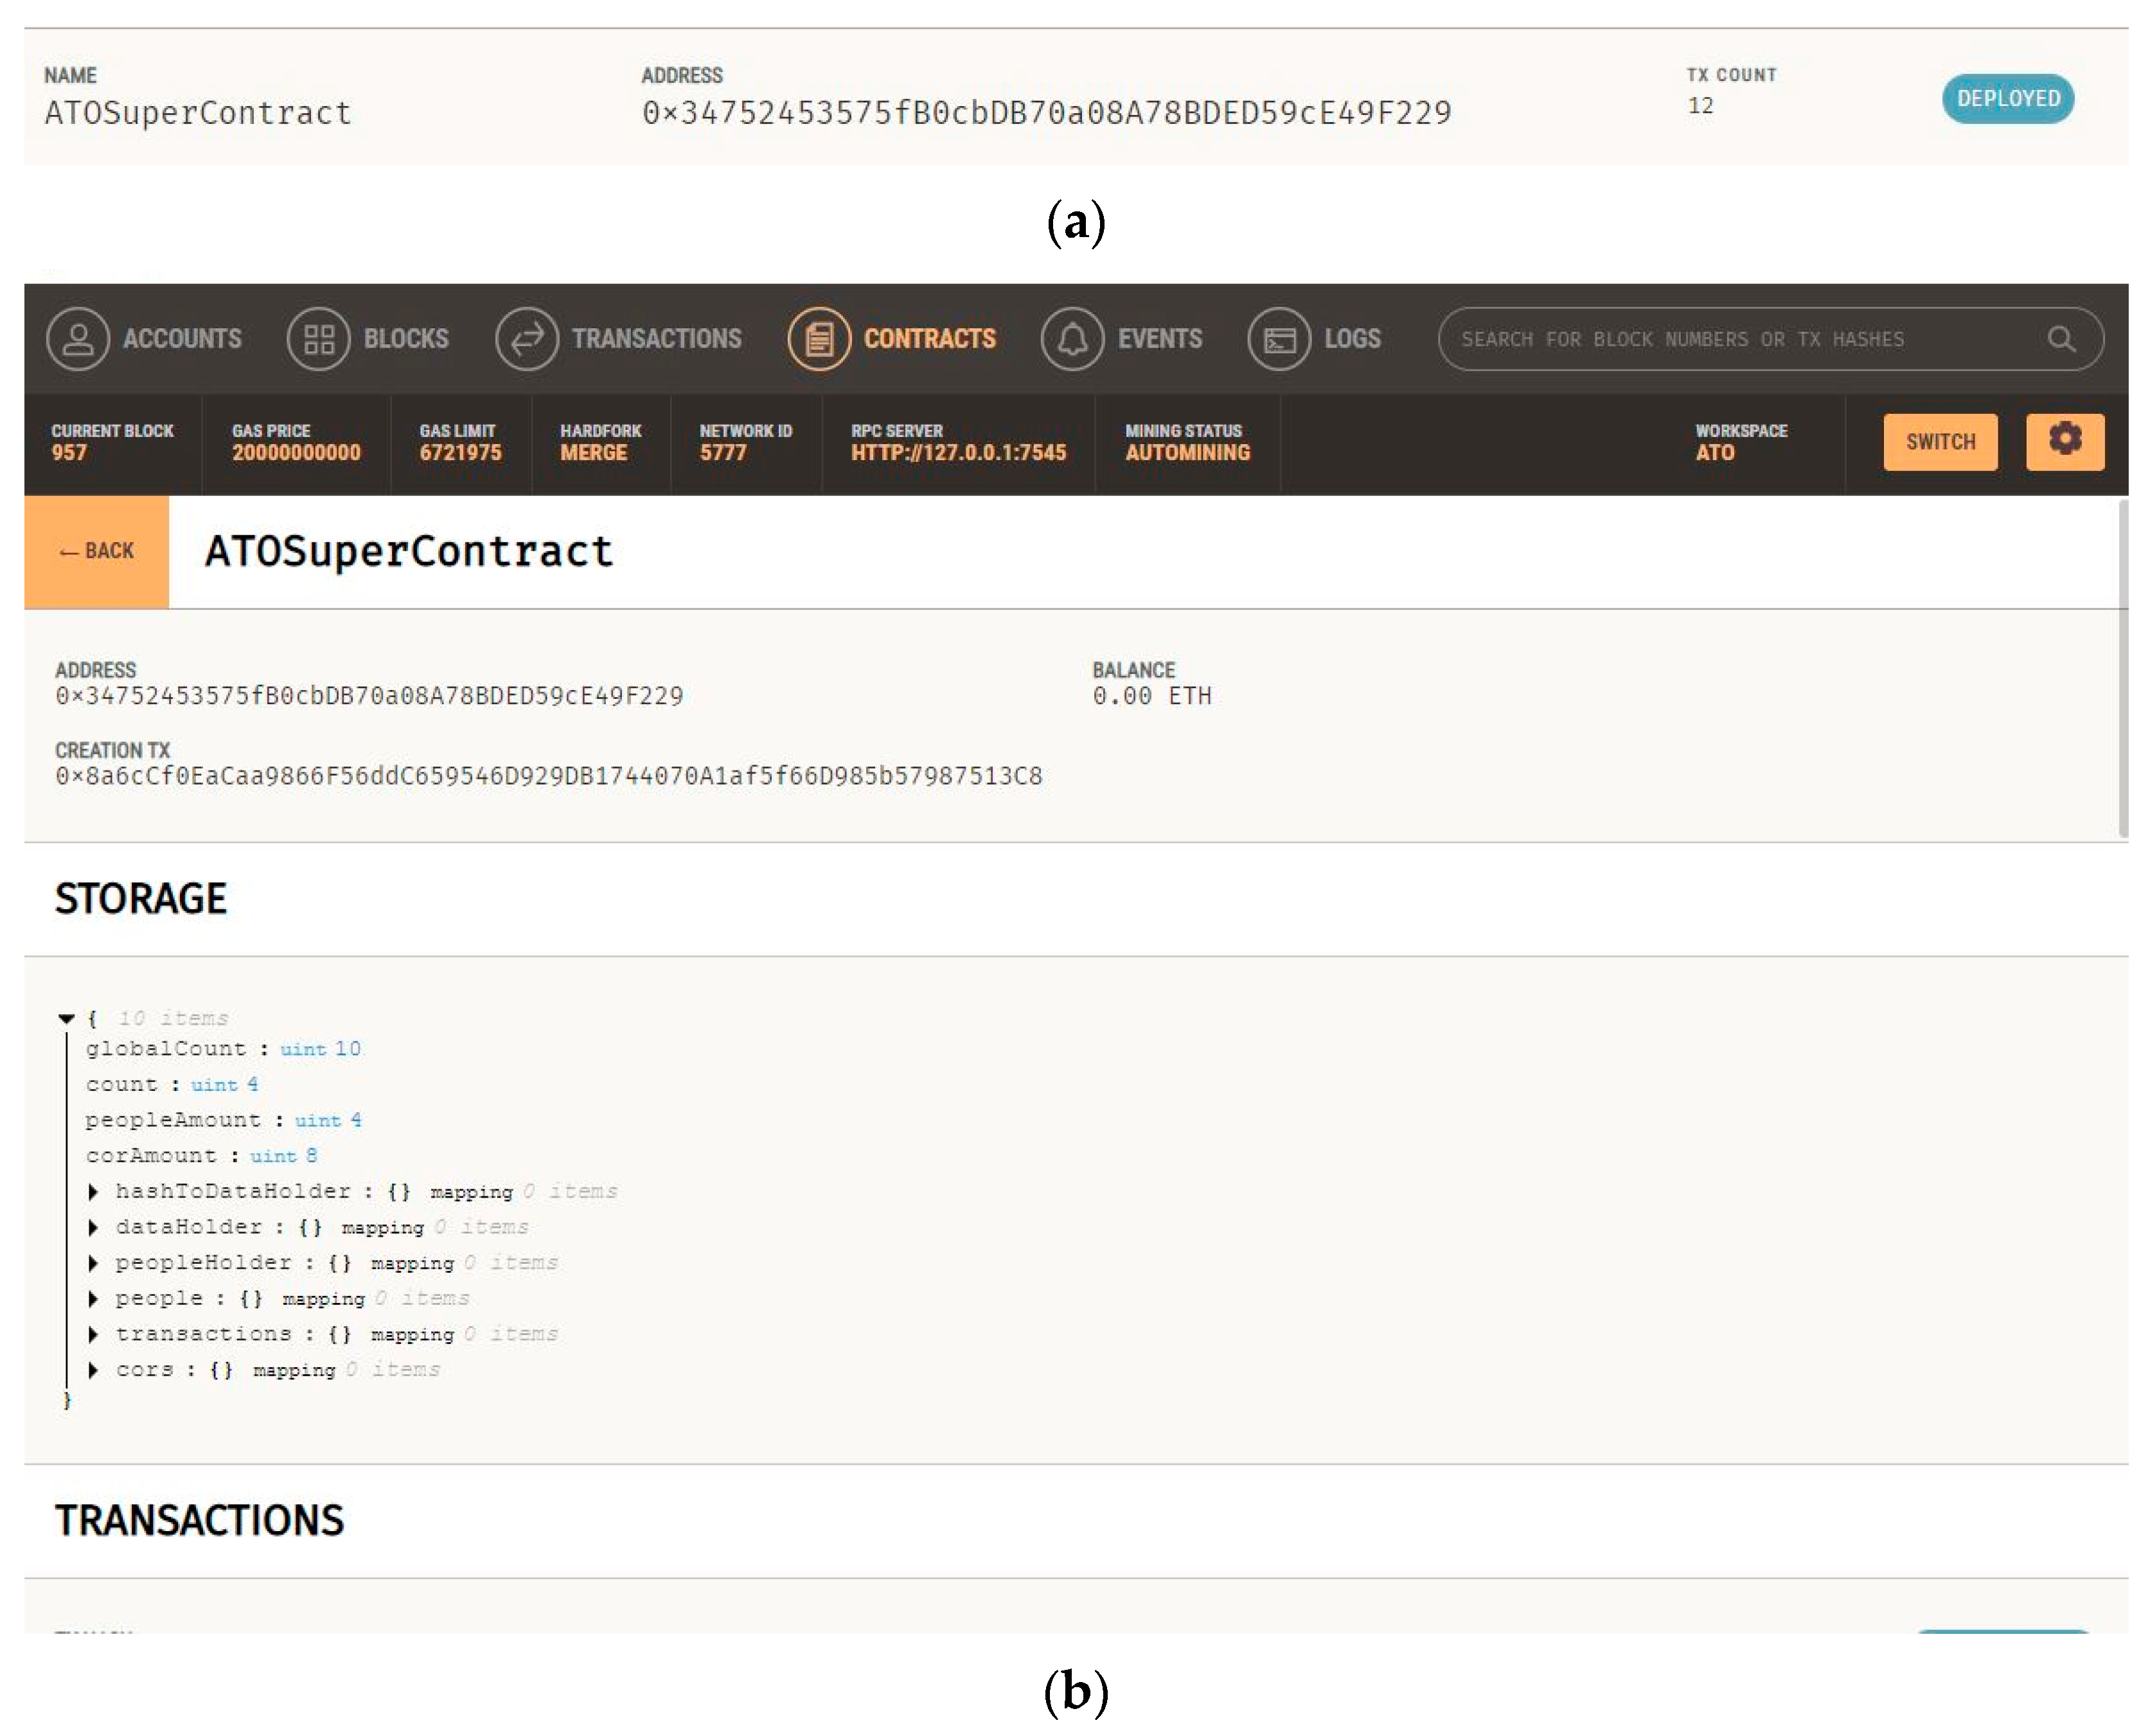
Task: Click the search magnifier icon
Action: click(2060, 339)
